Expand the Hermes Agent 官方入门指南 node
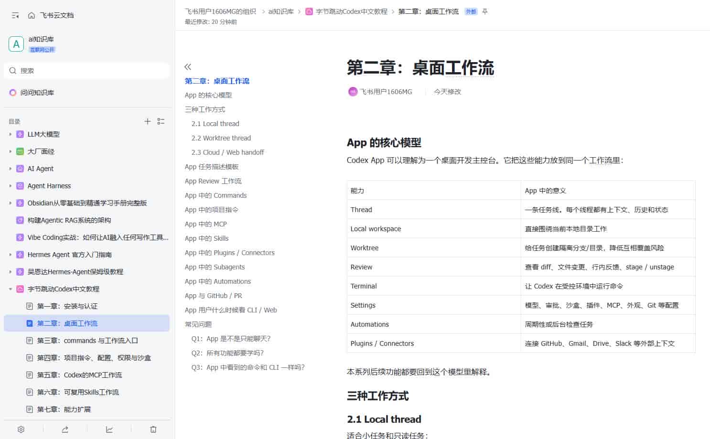The image size is (710, 439). [x=11, y=255]
